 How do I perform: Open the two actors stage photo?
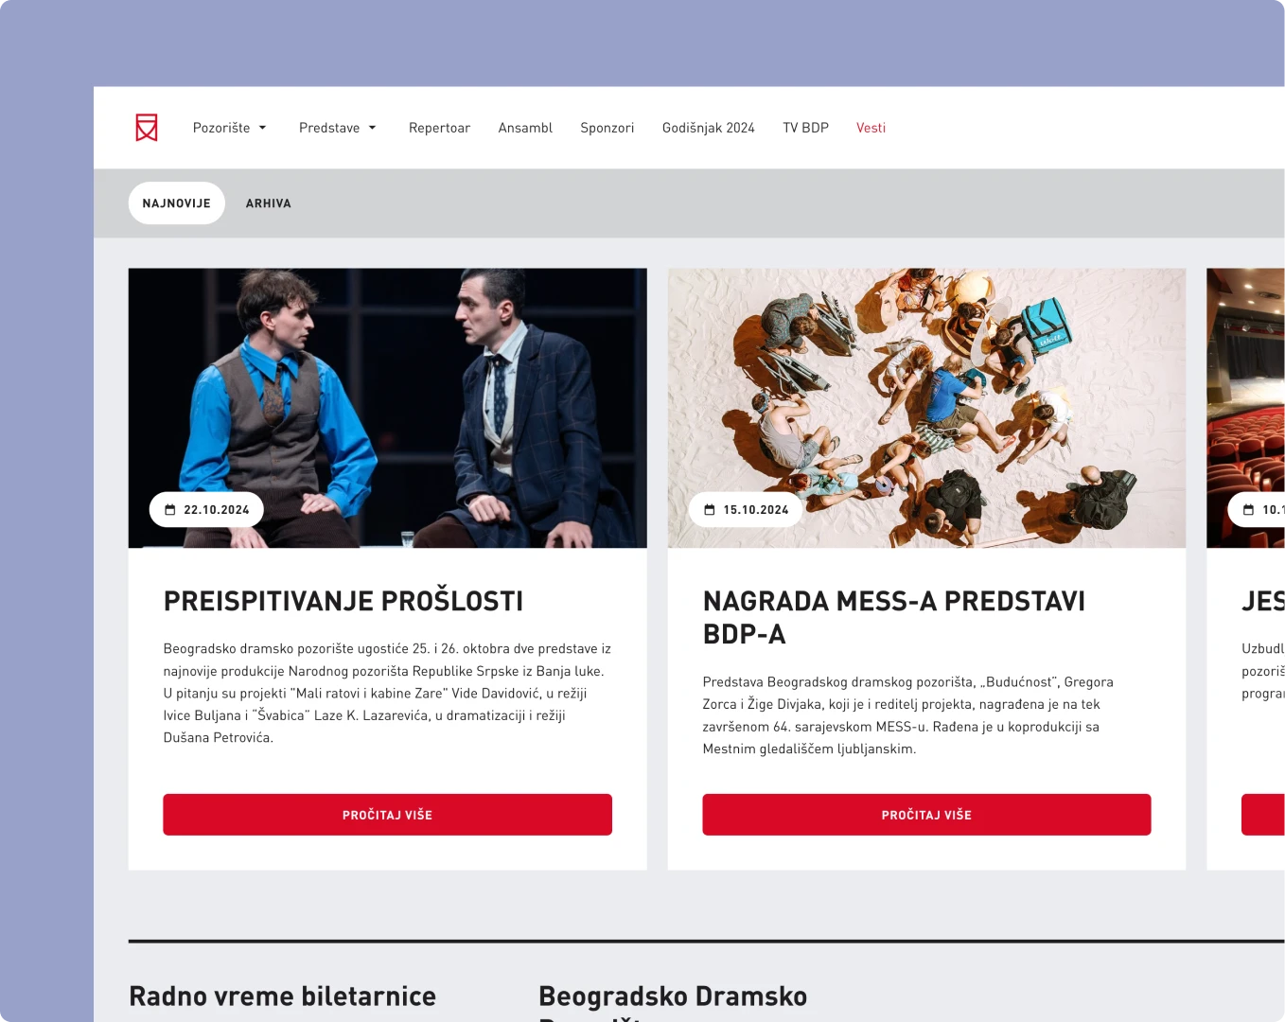388,408
